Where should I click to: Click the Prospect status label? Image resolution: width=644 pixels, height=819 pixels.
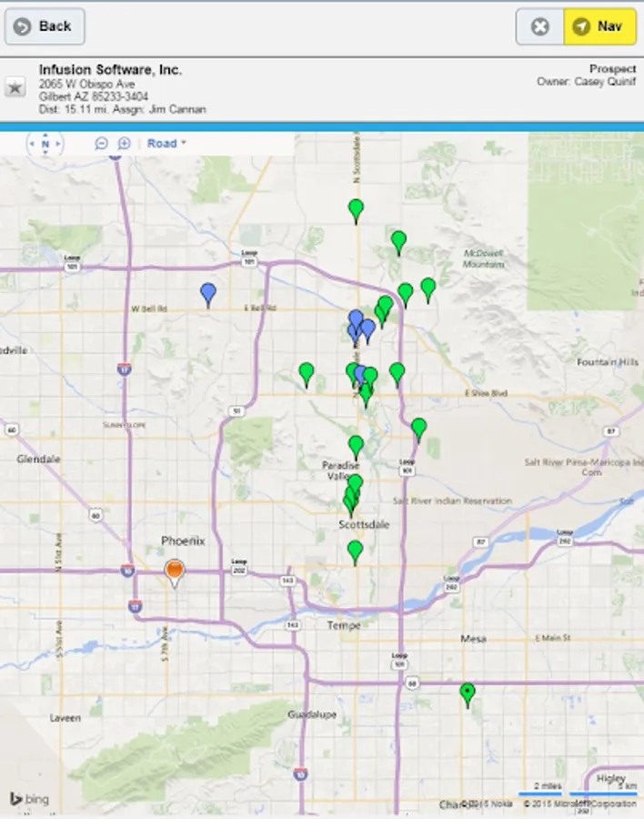[613, 68]
